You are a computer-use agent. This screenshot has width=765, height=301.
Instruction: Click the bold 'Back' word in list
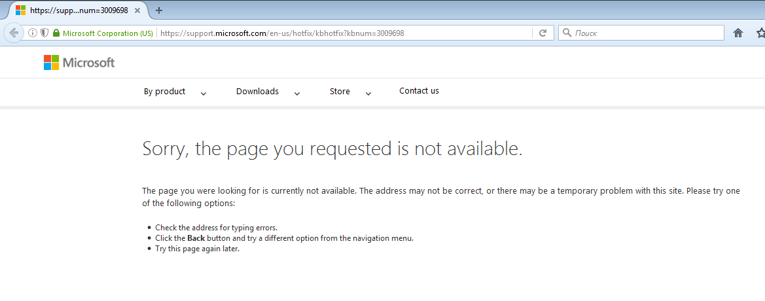coord(196,239)
